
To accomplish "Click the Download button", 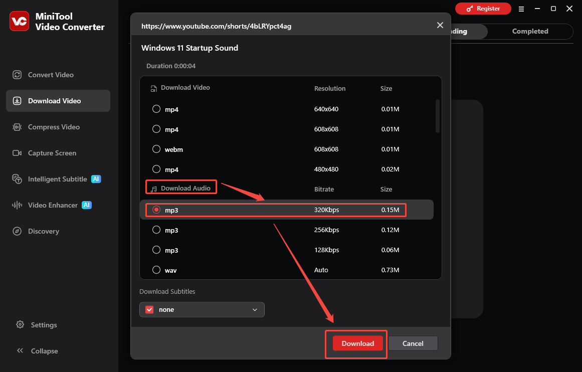I will [x=357, y=343].
